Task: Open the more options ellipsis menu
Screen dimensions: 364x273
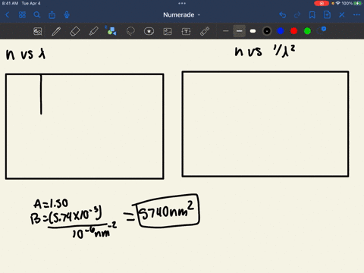Action: point(356,15)
